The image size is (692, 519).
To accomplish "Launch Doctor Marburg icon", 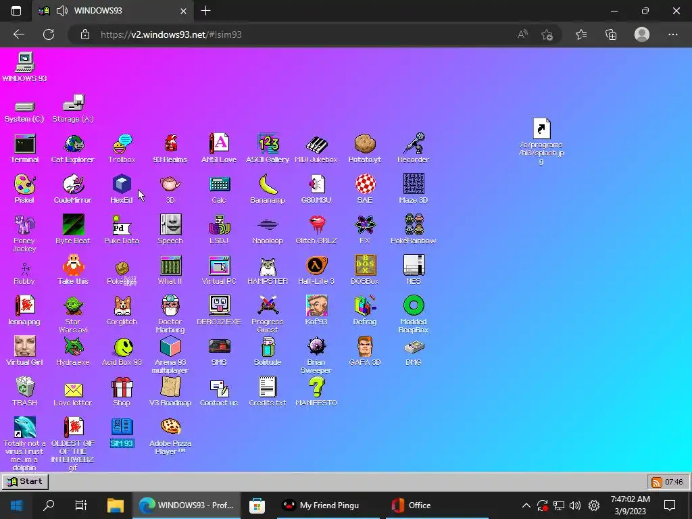I will click(x=170, y=314).
